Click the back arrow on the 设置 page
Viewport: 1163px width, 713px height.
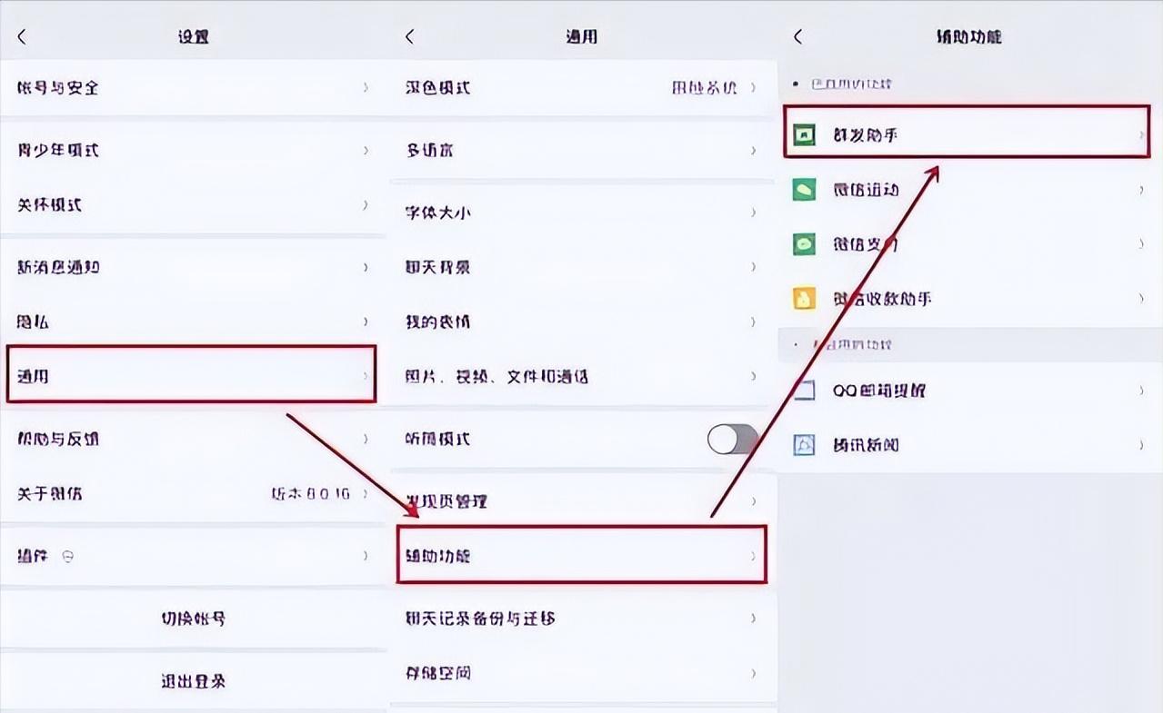click(x=20, y=36)
